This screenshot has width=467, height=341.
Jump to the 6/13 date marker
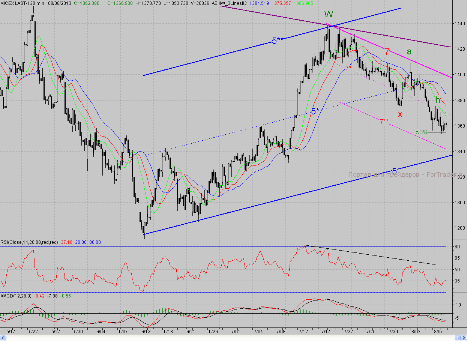click(x=146, y=332)
